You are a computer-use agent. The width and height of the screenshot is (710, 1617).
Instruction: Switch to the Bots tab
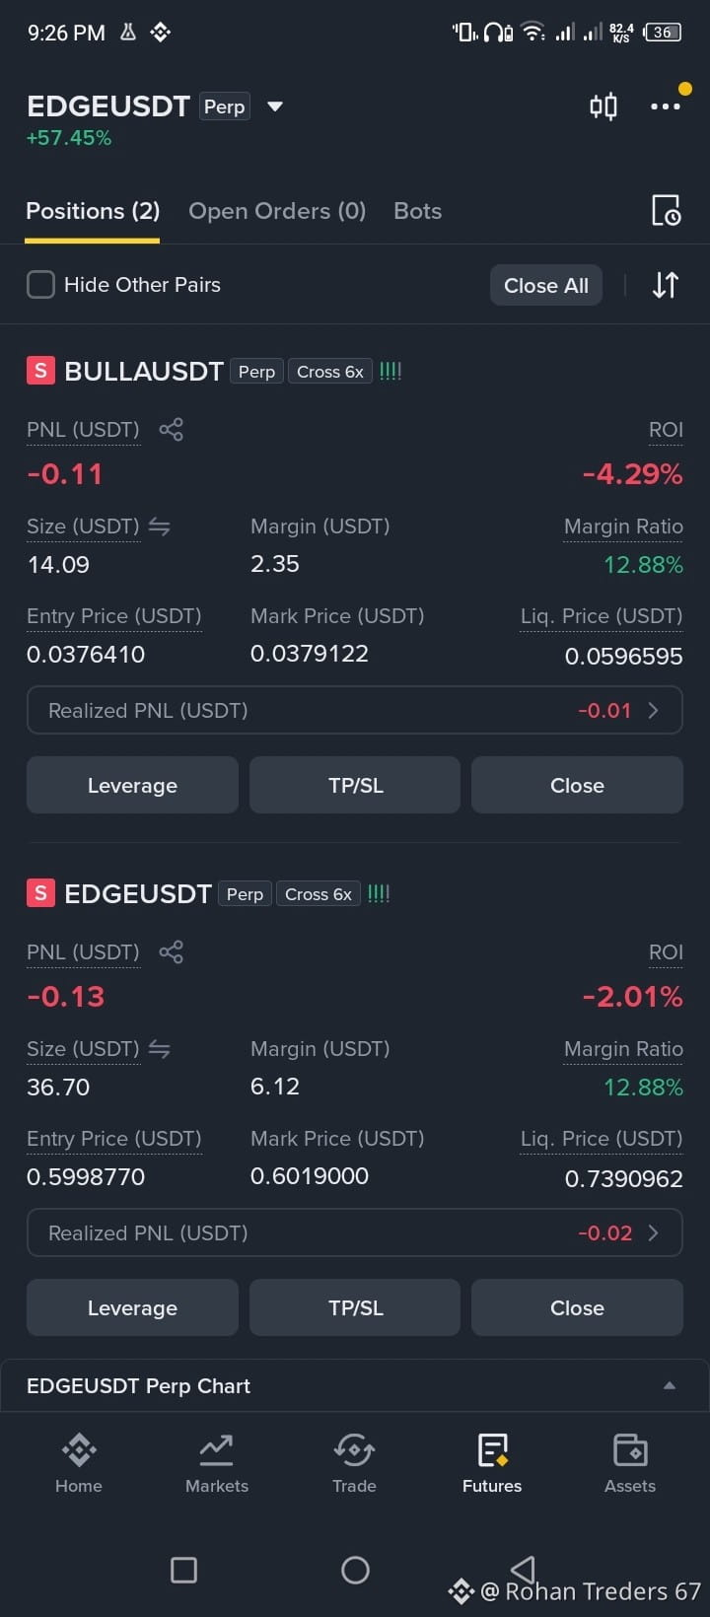point(417,211)
